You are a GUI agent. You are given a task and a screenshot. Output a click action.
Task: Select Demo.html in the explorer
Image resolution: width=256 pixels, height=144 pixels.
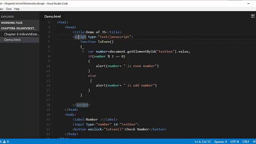20,40
